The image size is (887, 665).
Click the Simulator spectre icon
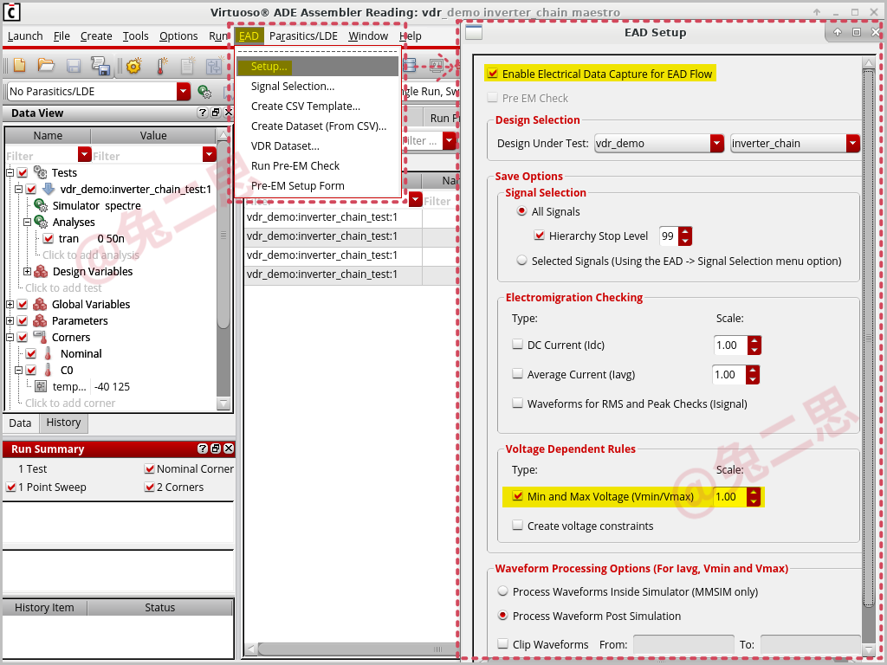point(41,205)
